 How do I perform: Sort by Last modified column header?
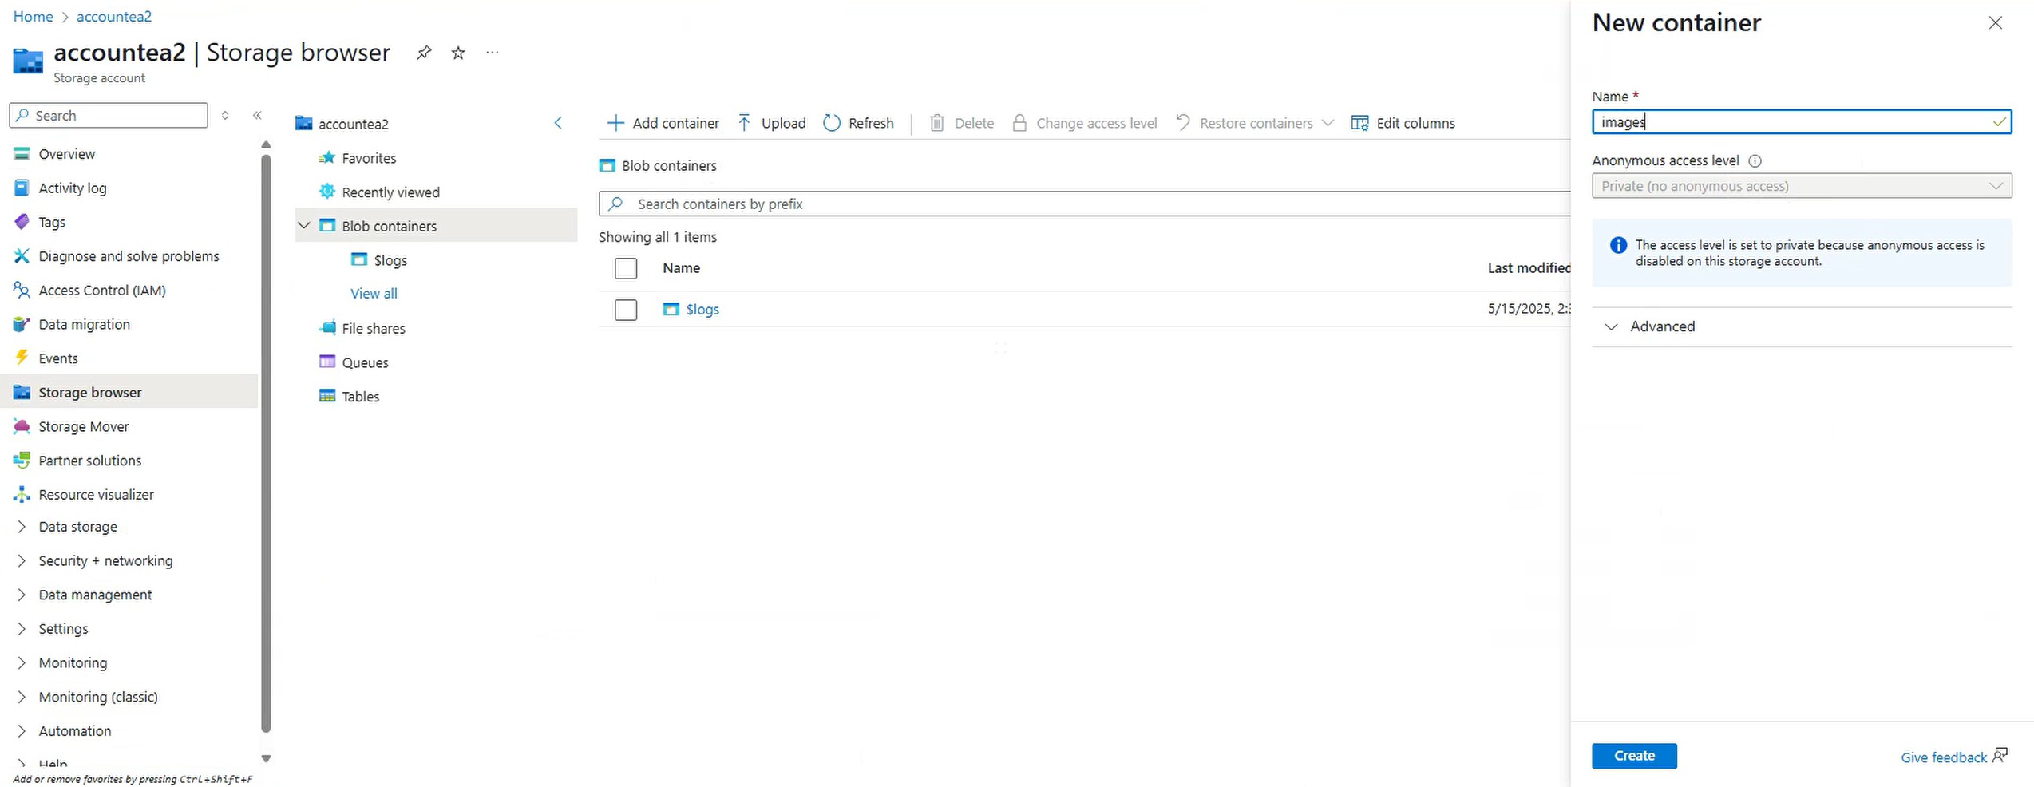[x=1529, y=268]
